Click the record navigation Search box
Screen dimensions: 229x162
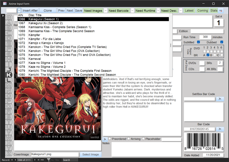70,160
